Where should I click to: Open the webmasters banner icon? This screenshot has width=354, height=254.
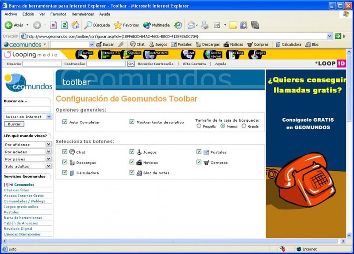pos(156,54)
